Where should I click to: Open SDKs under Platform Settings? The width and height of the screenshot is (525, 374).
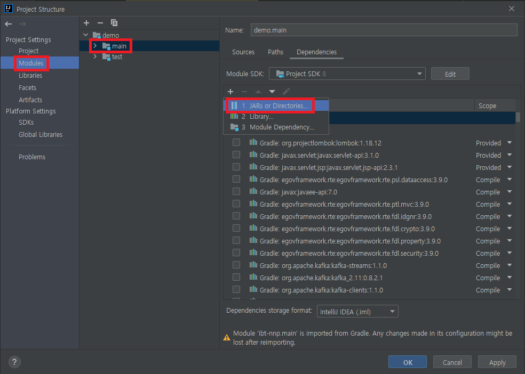point(26,123)
